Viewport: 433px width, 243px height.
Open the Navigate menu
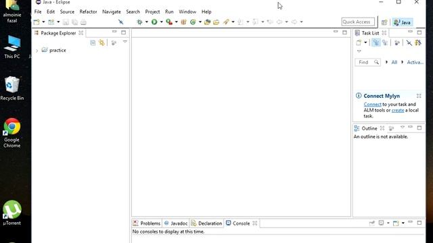click(112, 11)
